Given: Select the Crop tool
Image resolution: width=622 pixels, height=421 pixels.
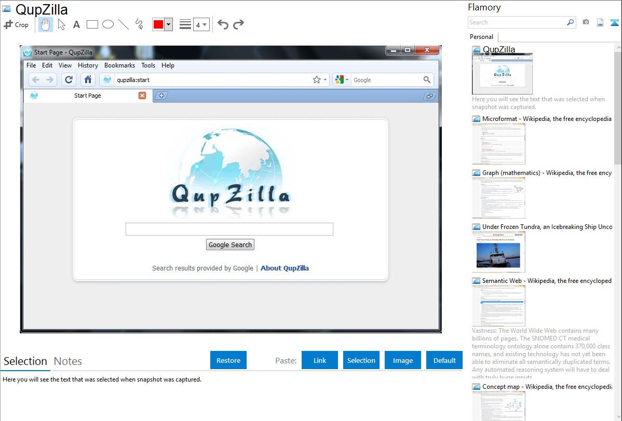Looking at the screenshot, I should pos(16,24).
